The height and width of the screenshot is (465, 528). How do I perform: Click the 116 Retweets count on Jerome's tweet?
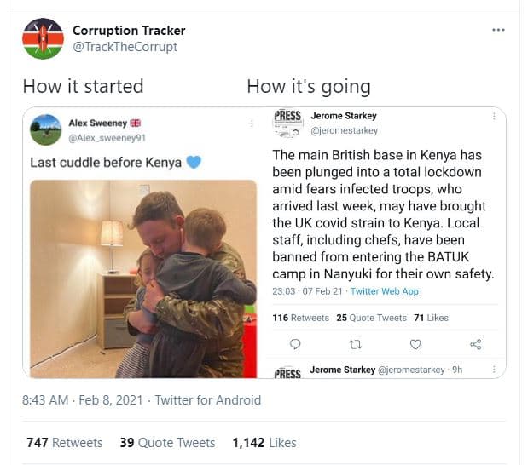click(x=300, y=318)
